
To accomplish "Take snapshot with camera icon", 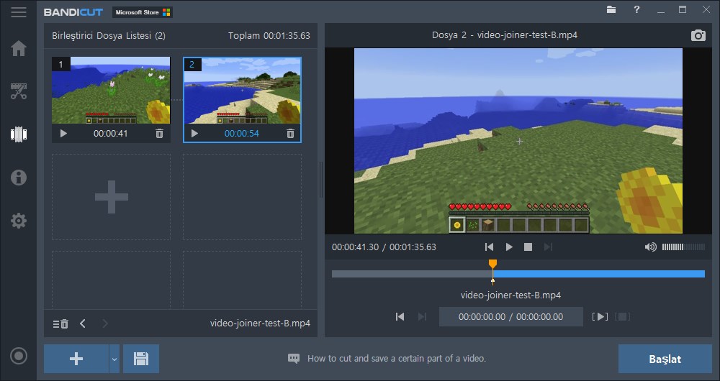I will [x=698, y=35].
